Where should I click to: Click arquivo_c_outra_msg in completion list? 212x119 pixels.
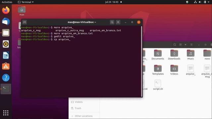tap(70, 30)
